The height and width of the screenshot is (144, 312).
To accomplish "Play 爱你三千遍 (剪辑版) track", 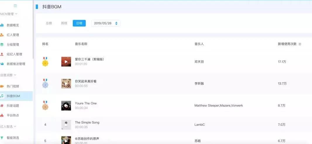I will 66,62.
